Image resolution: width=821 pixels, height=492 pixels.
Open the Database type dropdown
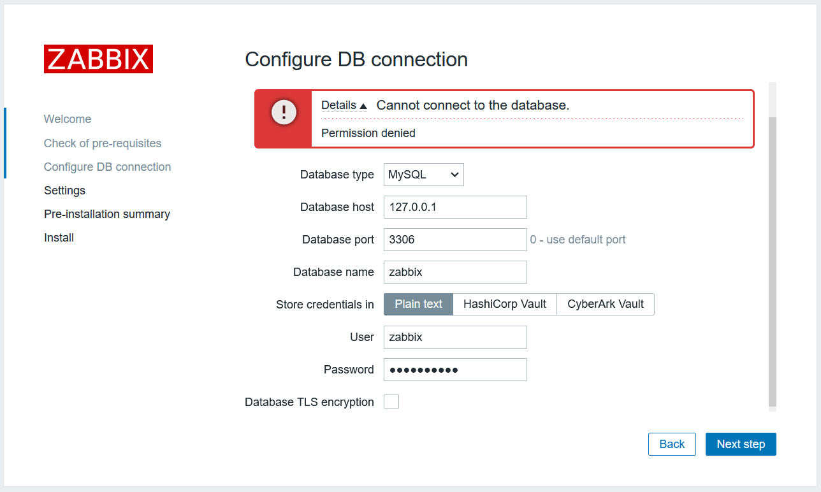(424, 175)
